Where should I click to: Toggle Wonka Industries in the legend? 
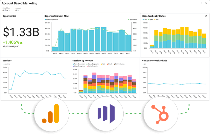(x=92, y=66)
